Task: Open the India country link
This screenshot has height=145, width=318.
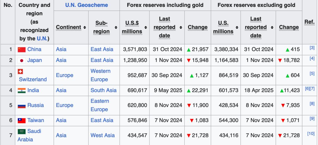Action: pyautogui.click(x=33, y=91)
